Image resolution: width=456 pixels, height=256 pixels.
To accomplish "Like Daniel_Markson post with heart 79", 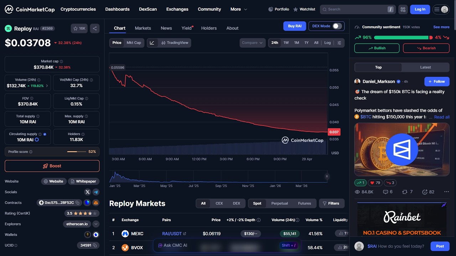I will tap(375, 183).
